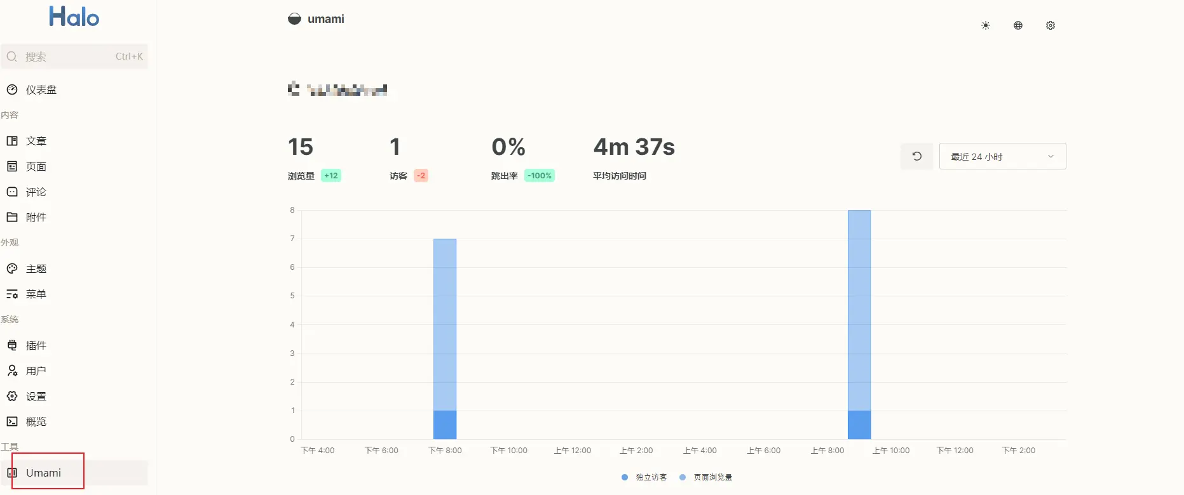Open the 页面 pages icon
1184x495 pixels.
point(12,166)
